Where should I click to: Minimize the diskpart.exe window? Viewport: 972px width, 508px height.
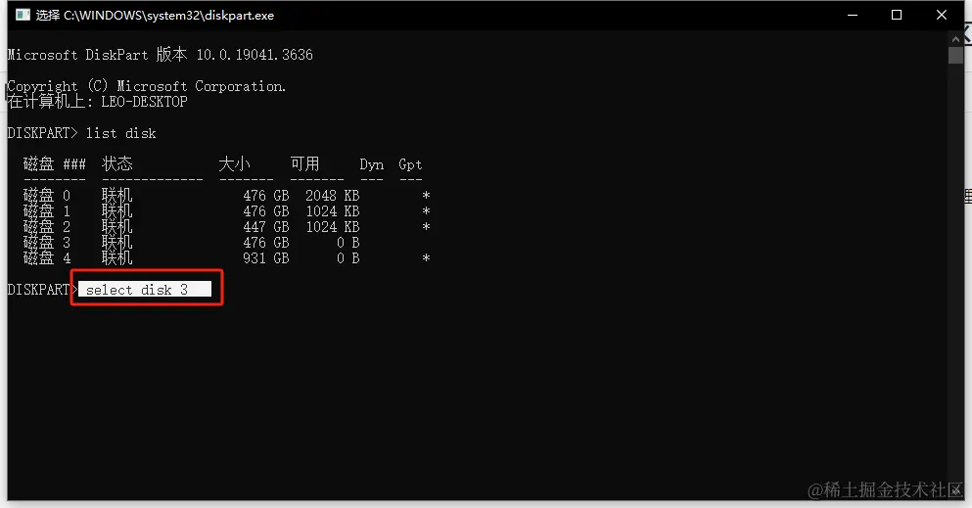[x=853, y=15]
